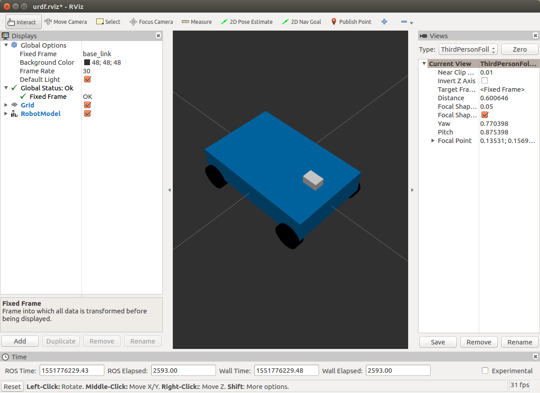
Task: Close the Views panel
Action: pyautogui.click(x=535, y=36)
